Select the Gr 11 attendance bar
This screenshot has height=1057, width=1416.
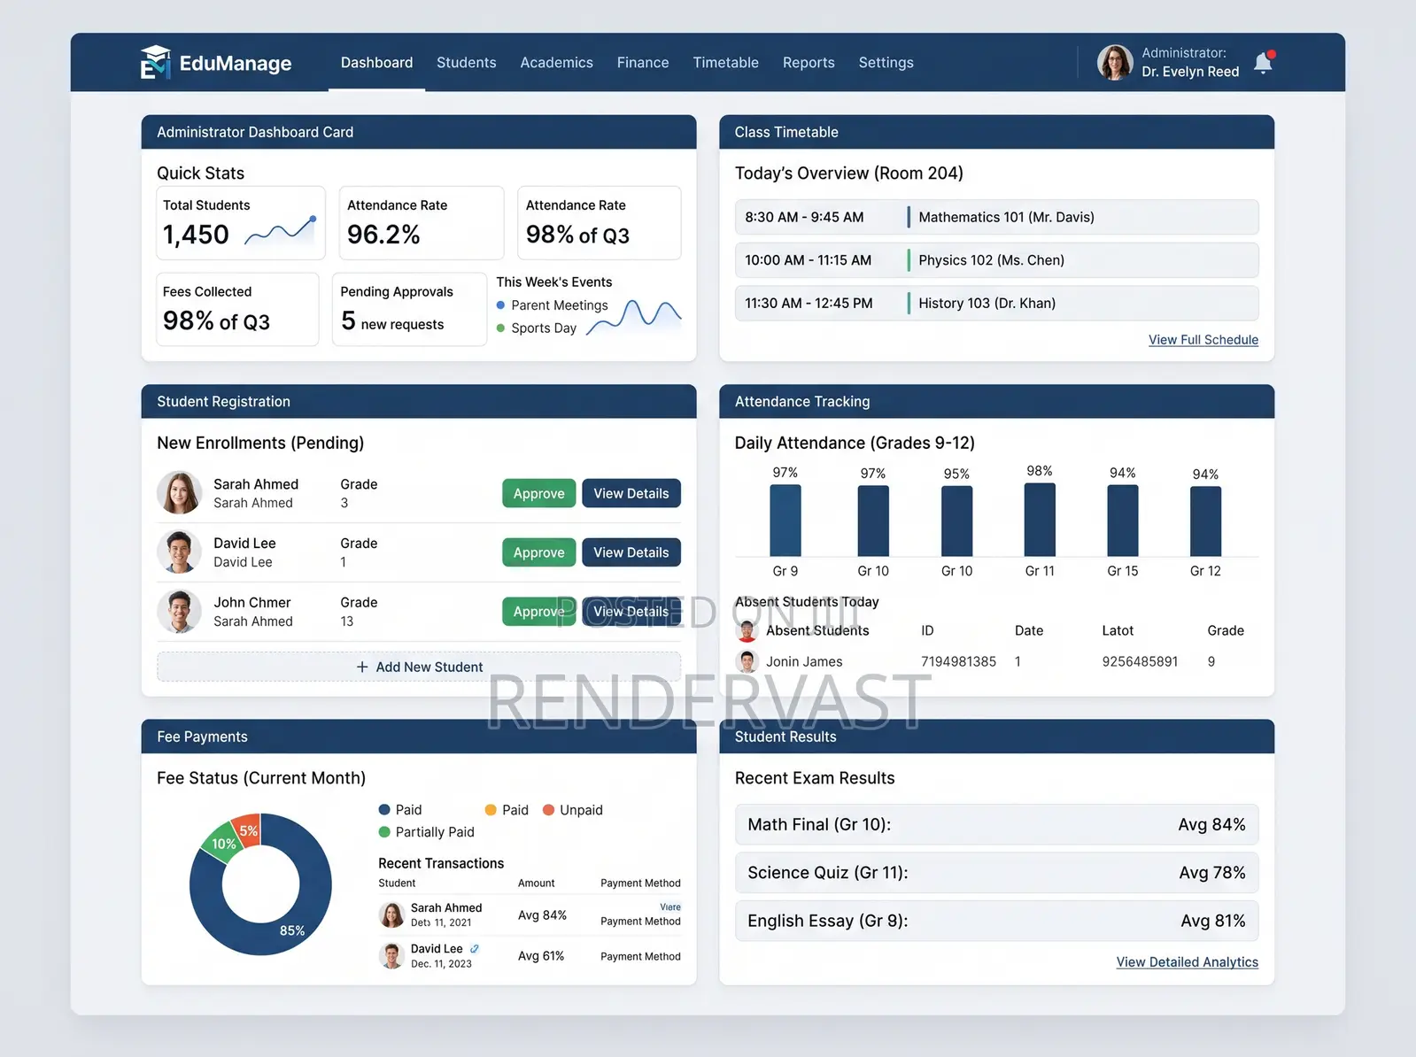(1040, 520)
